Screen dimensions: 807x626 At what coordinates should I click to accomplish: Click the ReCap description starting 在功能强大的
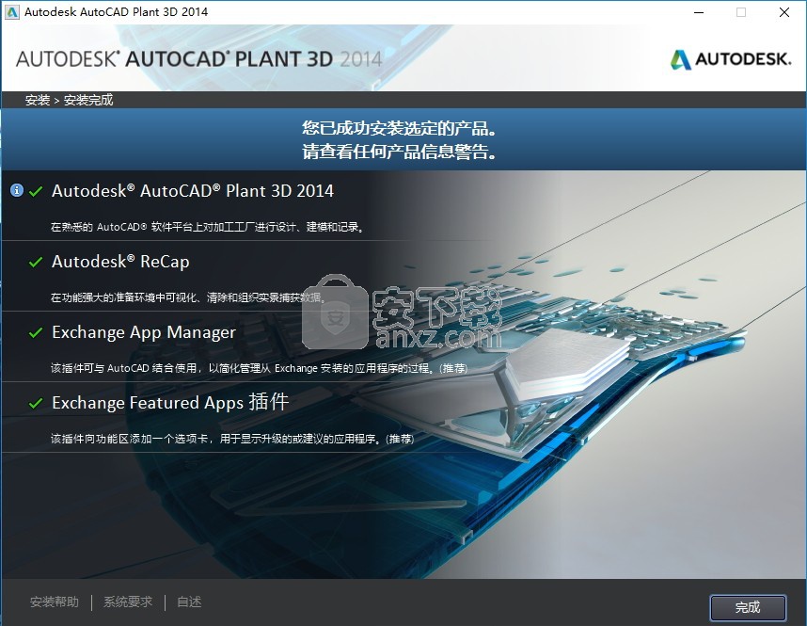click(188, 297)
